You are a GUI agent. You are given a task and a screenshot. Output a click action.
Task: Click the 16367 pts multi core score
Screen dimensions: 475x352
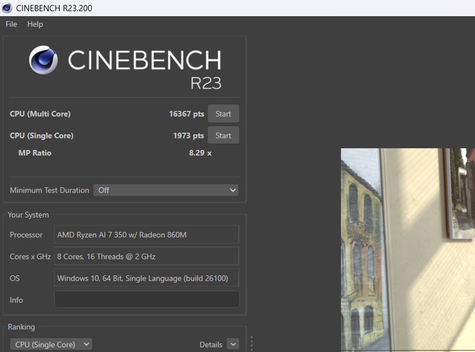[x=186, y=114]
